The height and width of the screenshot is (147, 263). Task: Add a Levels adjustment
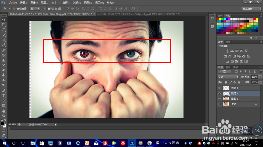tap(232, 51)
